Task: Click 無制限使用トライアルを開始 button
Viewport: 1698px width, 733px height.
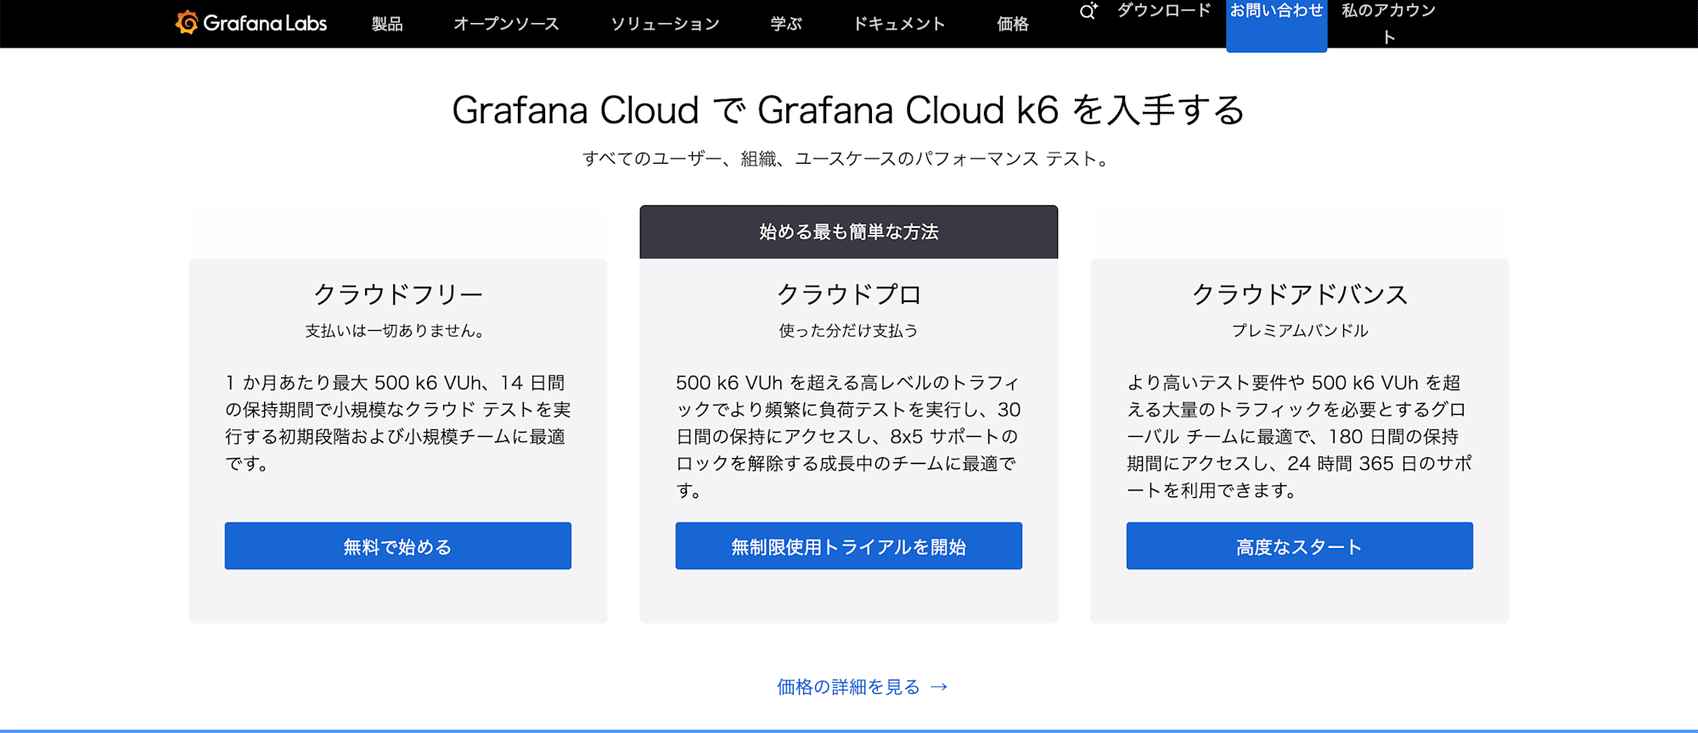Action: 849,546
